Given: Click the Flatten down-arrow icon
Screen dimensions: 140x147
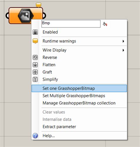Looking at the screenshot, I should click(x=35, y=65).
